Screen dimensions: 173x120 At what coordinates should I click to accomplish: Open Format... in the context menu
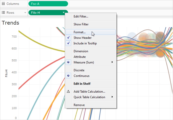tap(91, 32)
